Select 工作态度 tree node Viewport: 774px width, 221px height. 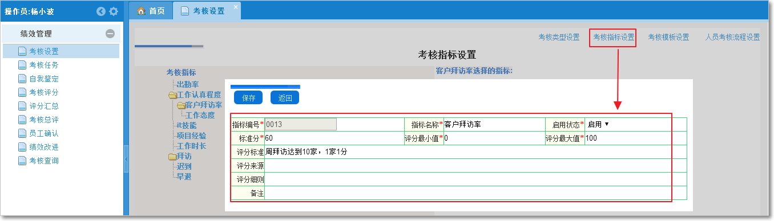200,115
